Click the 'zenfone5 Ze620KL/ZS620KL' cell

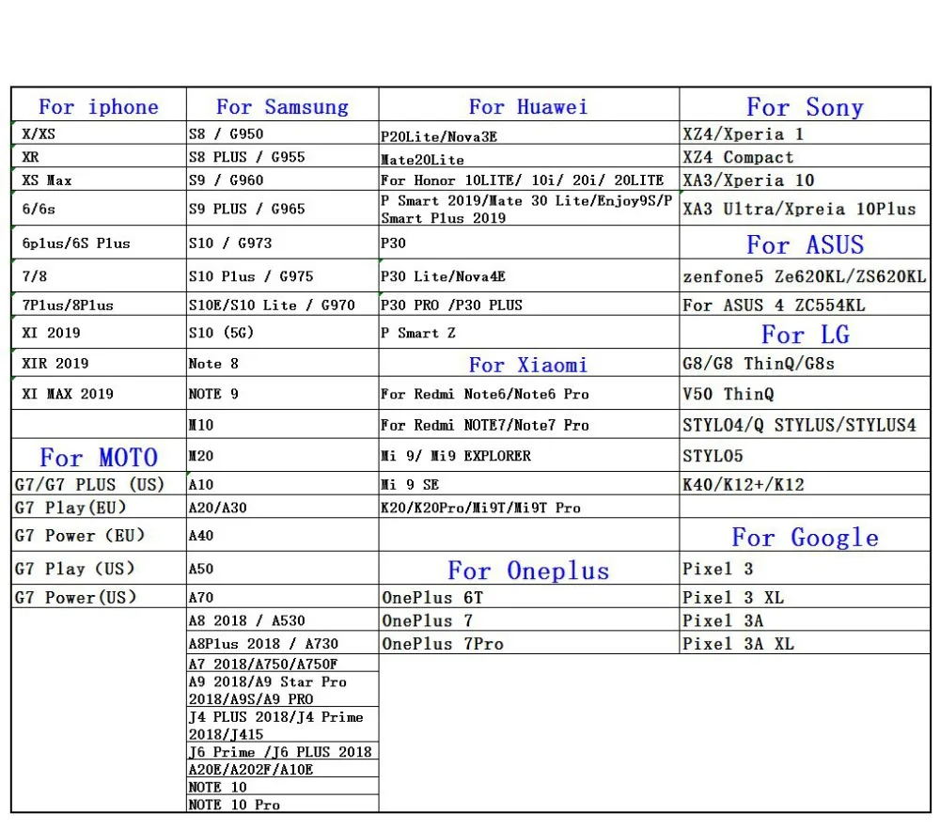(806, 275)
